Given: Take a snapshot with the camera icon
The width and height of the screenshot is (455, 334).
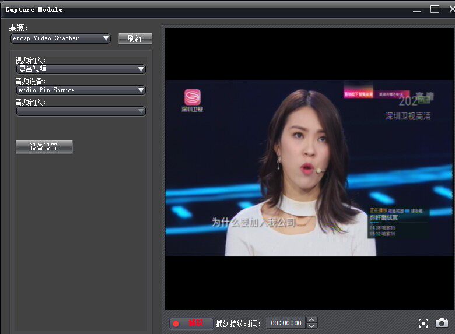Looking at the screenshot, I should tap(442, 323).
